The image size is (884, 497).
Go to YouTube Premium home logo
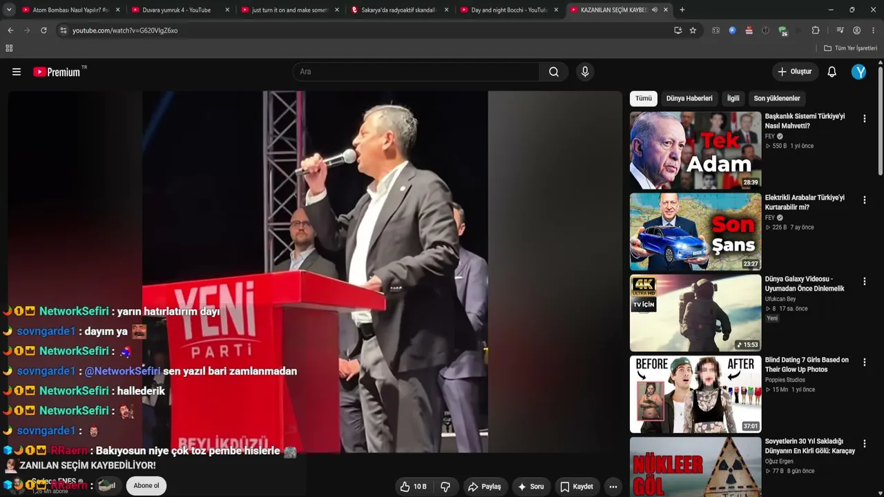pyautogui.click(x=57, y=72)
